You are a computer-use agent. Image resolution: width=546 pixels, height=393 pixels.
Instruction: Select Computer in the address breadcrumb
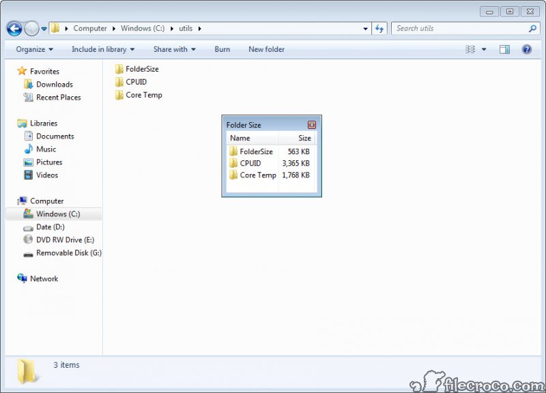pyautogui.click(x=90, y=28)
